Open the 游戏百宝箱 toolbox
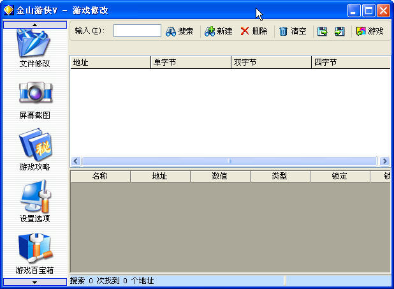The image size is (394, 289). 34,253
